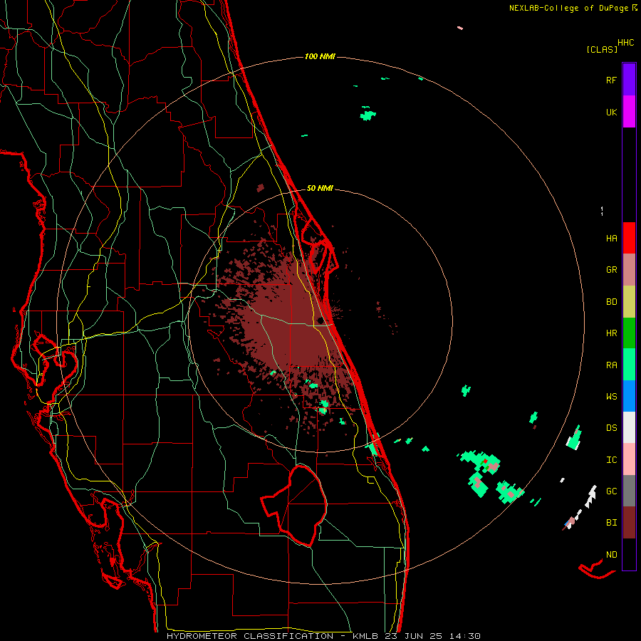641x641 pixels.
Task: Click the WS legend label
Action: pos(611,396)
